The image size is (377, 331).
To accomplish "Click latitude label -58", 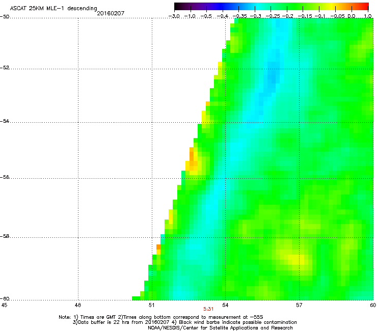I will click(5, 236).
